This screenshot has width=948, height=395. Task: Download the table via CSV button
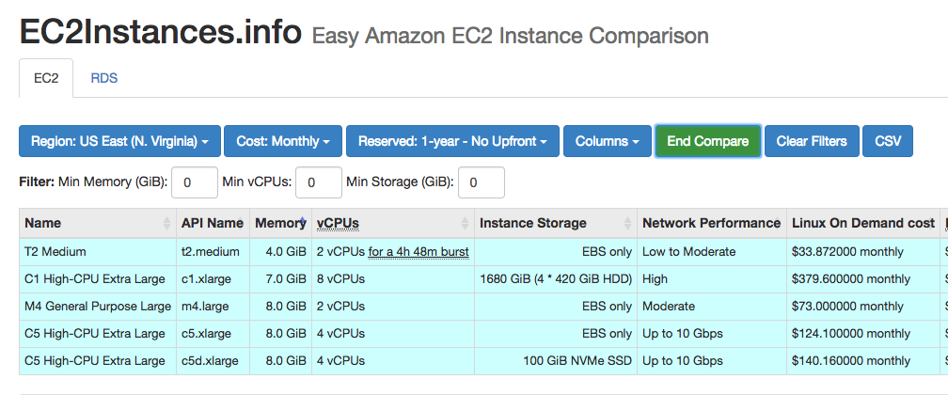(888, 141)
